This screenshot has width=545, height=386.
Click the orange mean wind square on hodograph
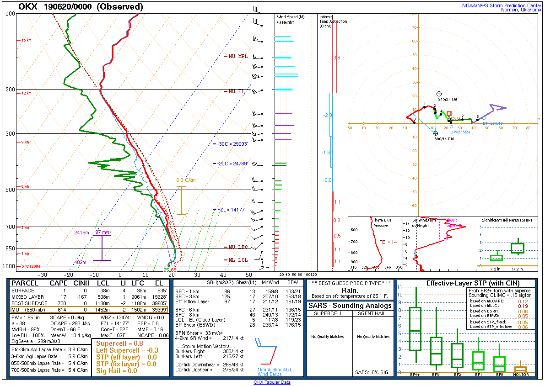[x=449, y=113]
